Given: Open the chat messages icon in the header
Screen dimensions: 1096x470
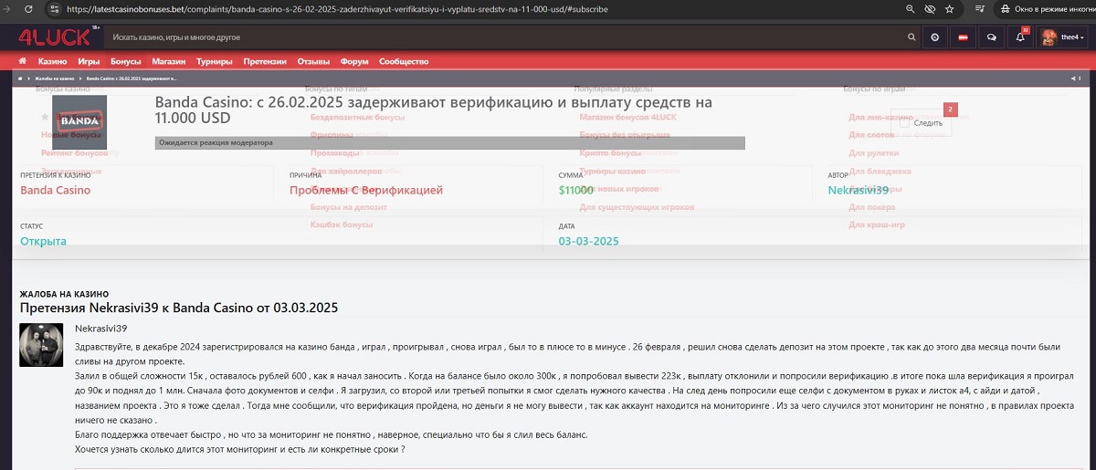Looking at the screenshot, I should [991, 37].
